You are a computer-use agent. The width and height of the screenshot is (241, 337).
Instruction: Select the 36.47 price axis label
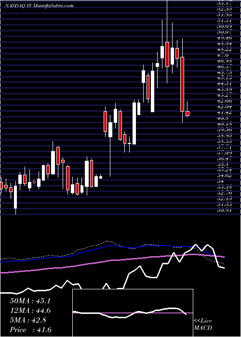[224, 159]
